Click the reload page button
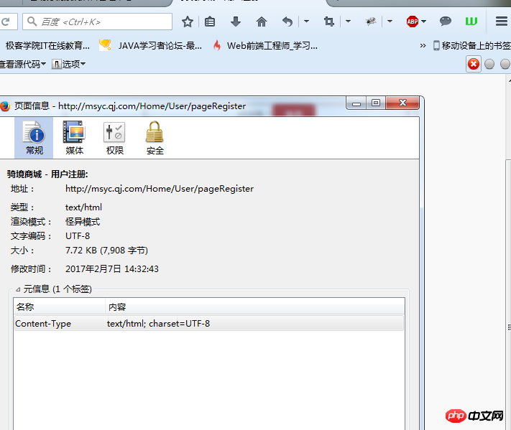511x430 pixels. (x=6, y=22)
